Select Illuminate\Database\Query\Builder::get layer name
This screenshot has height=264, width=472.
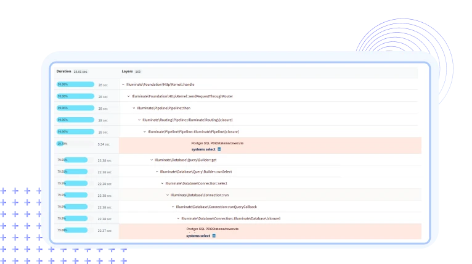185,160
